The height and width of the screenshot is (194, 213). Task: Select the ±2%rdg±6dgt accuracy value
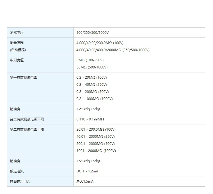88,109
